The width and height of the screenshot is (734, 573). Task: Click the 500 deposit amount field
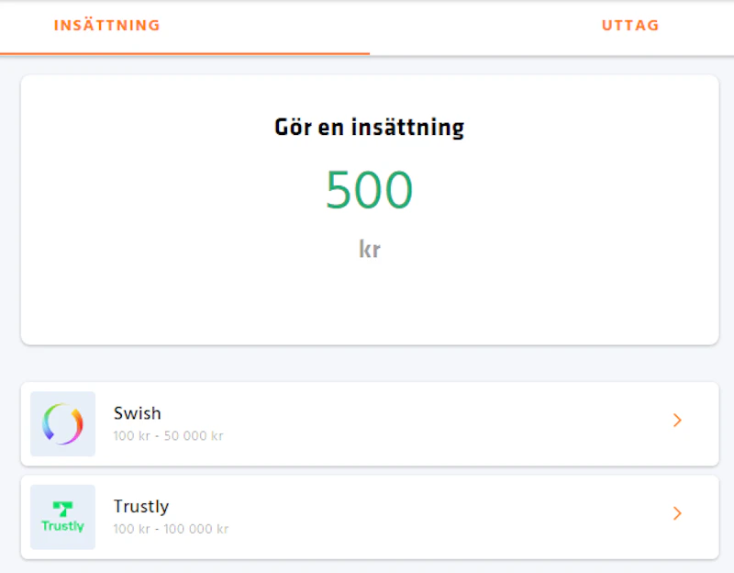point(369,190)
